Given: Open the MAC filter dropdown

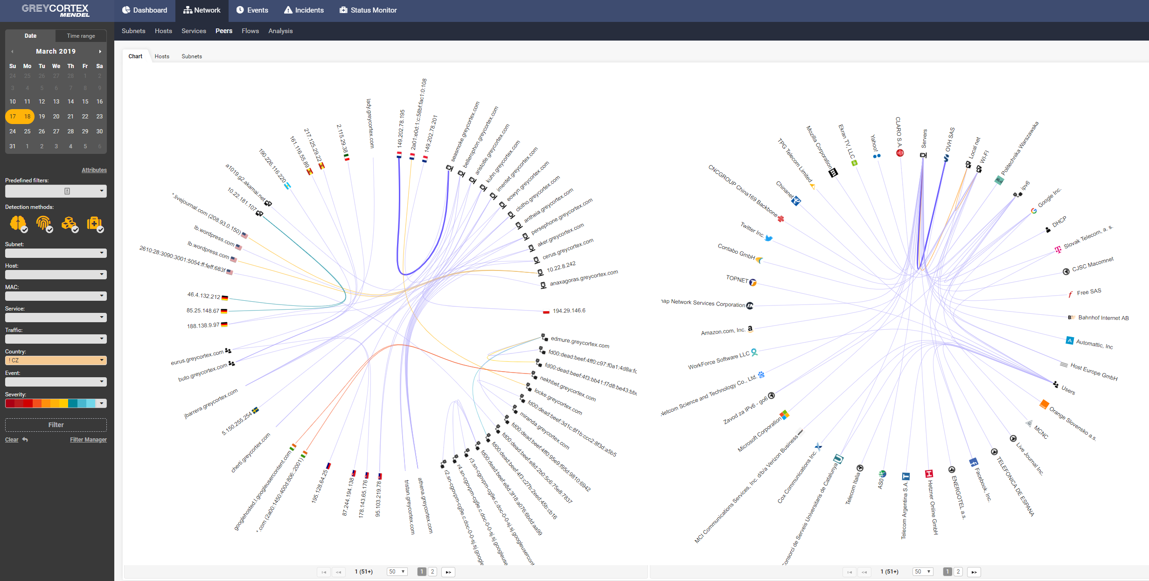Looking at the screenshot, I should (56, 296).
